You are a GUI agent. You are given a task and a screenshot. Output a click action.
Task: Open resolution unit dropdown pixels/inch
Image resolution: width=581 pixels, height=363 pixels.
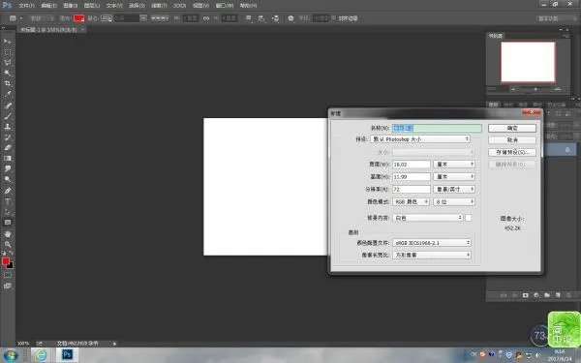click(454, 190)
